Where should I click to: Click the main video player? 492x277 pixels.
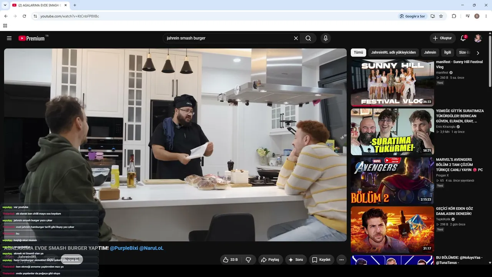pos(175,145)
